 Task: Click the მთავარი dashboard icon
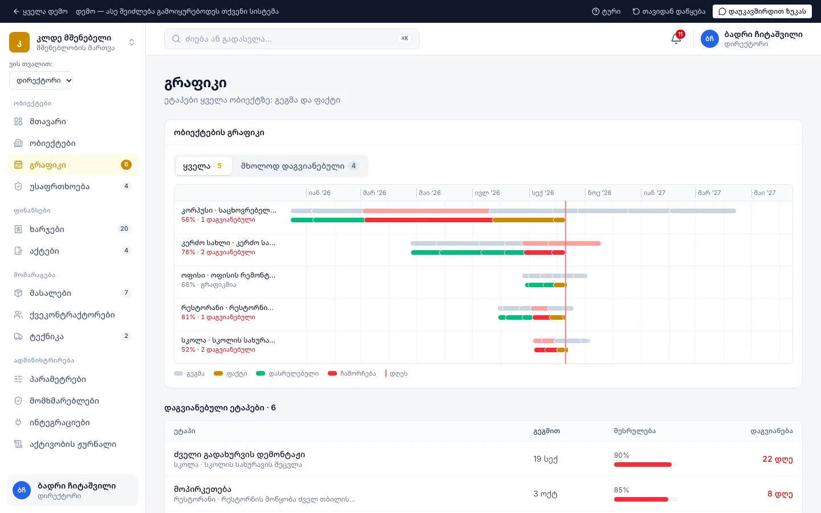tap(18, 121)
